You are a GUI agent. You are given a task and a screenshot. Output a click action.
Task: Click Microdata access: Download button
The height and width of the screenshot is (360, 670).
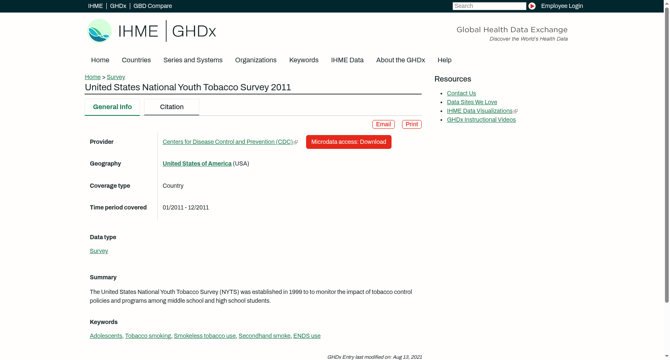click(x=349, y=142)
